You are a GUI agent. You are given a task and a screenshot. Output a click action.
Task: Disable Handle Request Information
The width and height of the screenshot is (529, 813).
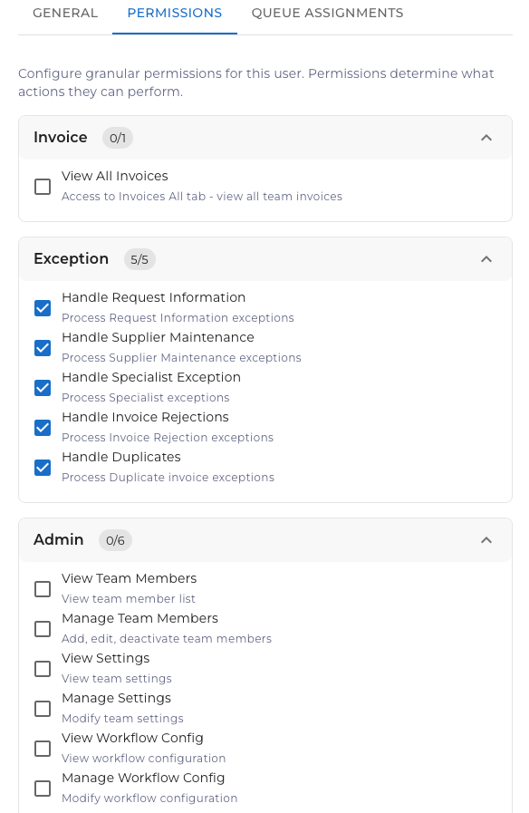coord(42,308)
